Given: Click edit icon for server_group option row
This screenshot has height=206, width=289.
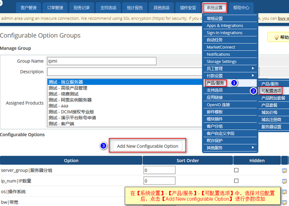Looking at the screenshot, I should click(284, 171).
